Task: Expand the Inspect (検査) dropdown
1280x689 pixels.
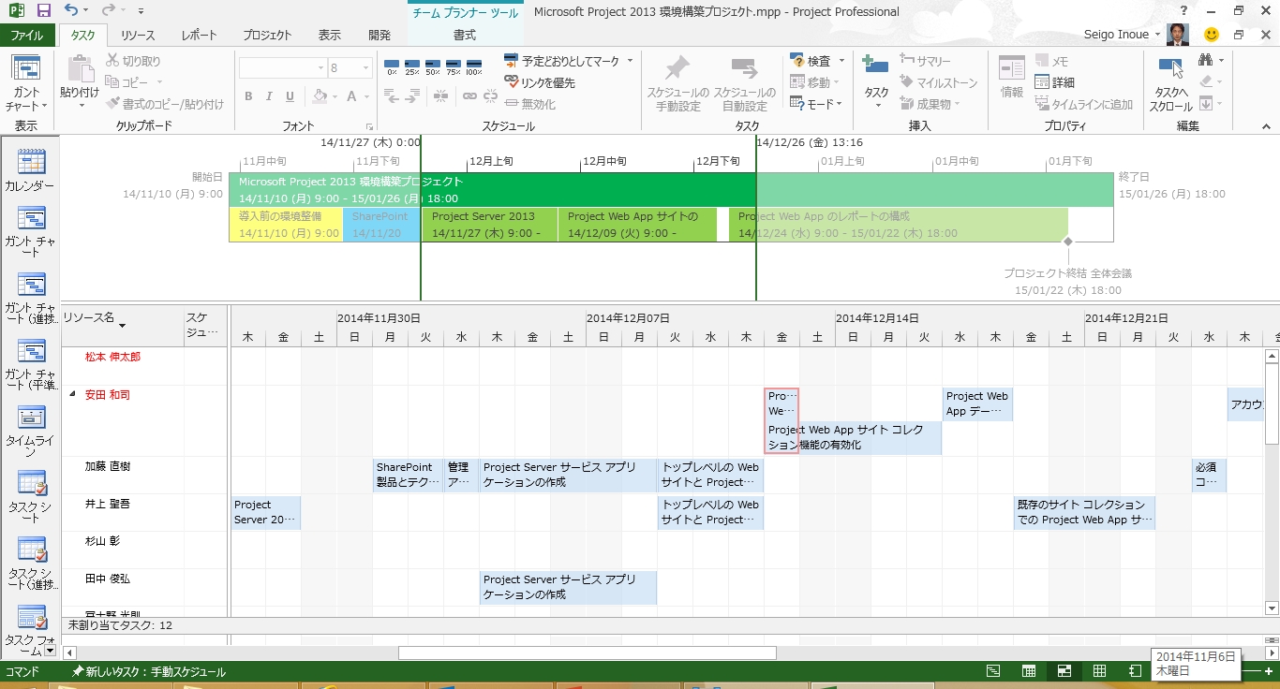Action: coord(841,61)
